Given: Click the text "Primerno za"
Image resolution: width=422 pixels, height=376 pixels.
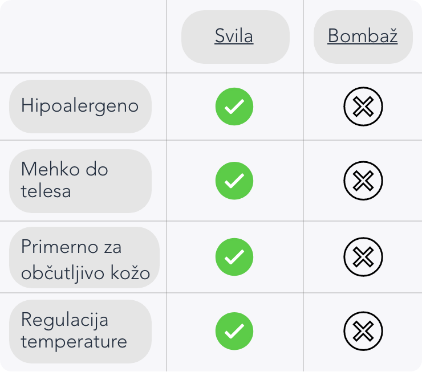Looking at the screenshot, I should pyautogui.click(x=71, y=247).
